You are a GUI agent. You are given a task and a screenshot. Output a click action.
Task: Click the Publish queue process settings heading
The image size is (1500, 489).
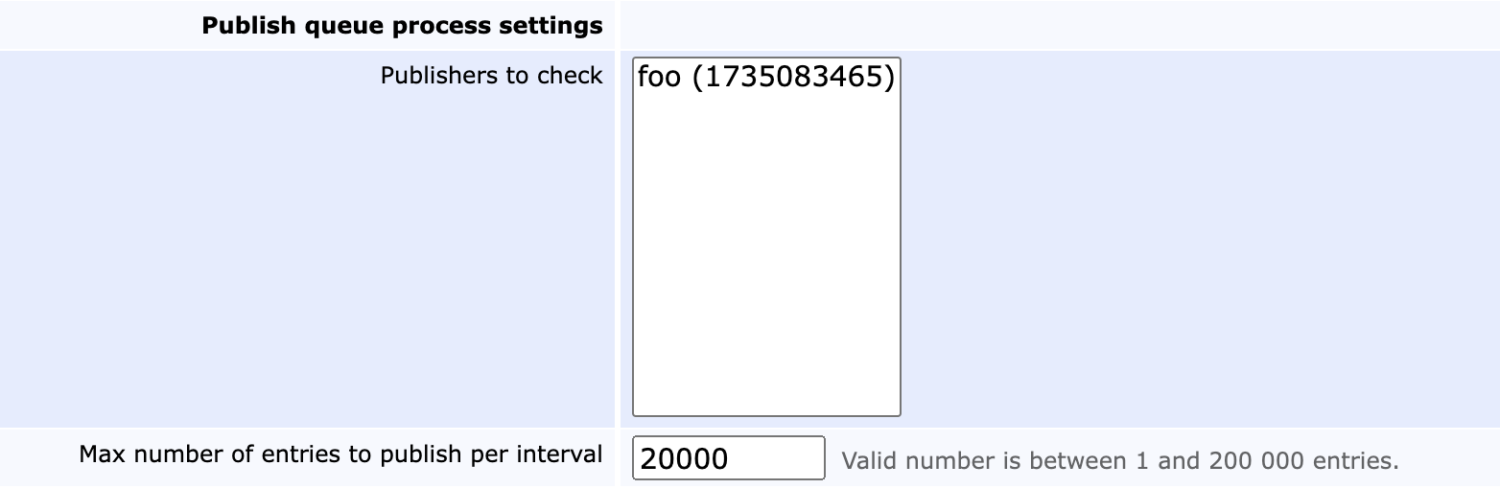(x=402, y=26)
